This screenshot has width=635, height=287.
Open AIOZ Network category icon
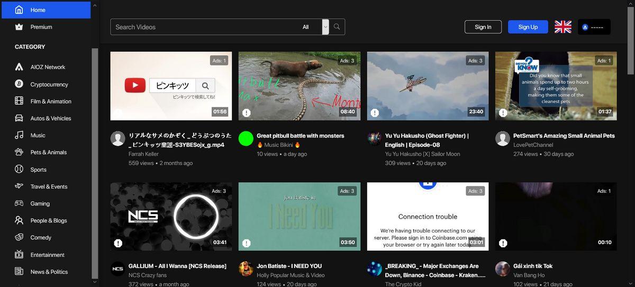point(19,67)
